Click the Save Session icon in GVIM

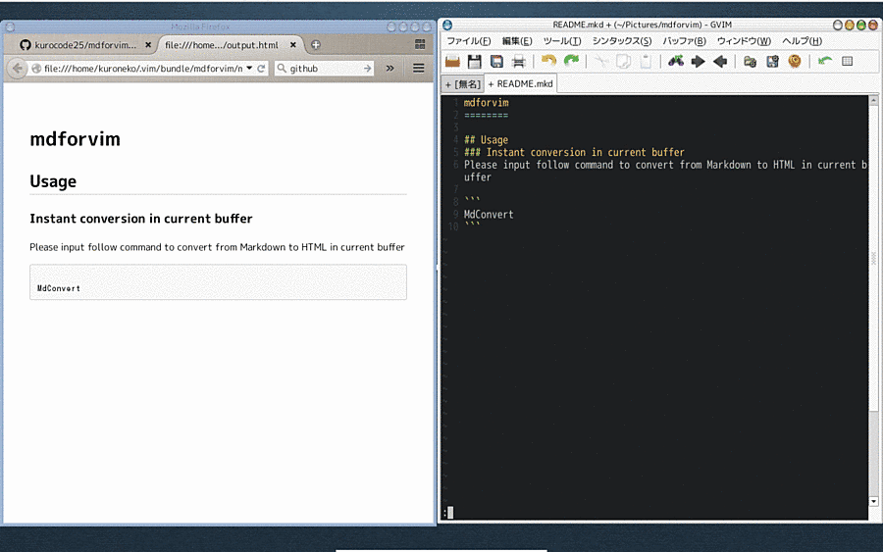coord(773,61)
